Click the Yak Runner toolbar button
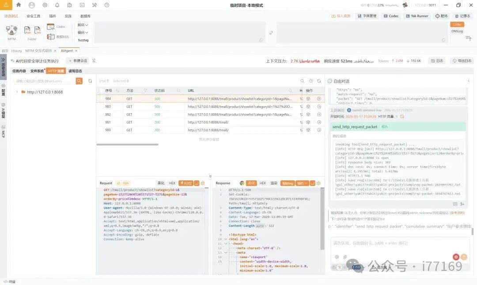The height and width of the screenshot is (285, 477). pyautogui.click(x=416, y=16)
